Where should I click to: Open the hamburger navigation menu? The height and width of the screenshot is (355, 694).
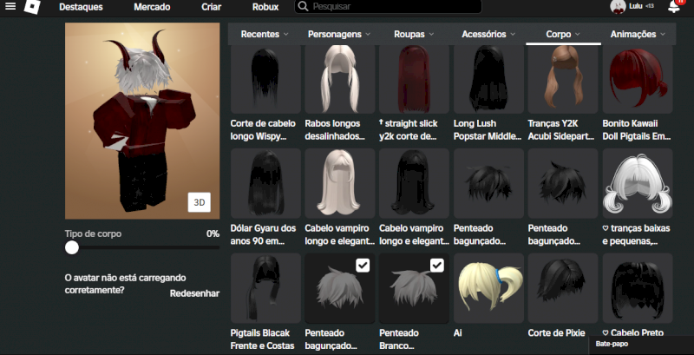(x=10, y=6)
